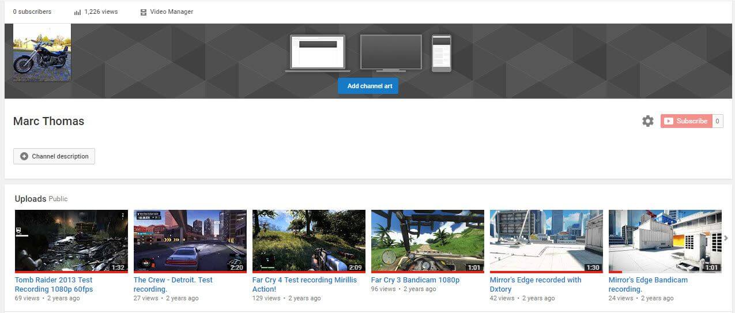Open Far Cry 3 Bandicam 1080p title

click(x=415, y=280)
